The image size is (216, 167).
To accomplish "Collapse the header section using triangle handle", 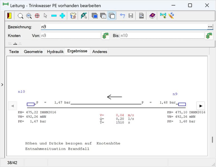I will pos(15,44).
